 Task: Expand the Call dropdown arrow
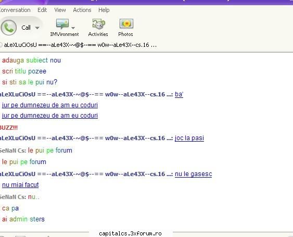[37, 28]
